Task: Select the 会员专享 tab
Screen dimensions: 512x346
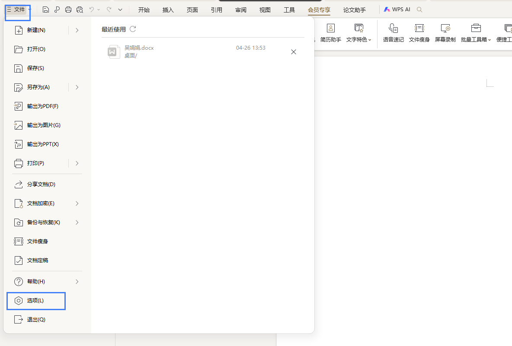Action: [x=319, y=10]
